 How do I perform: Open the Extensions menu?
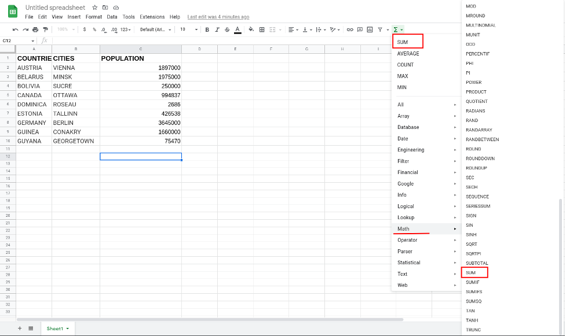point(152,17)
